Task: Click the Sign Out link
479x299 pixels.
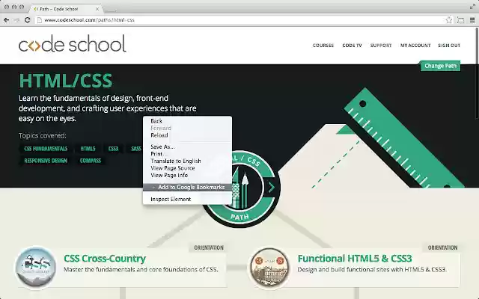Action: pyautogui.click(x=449, y=46)
